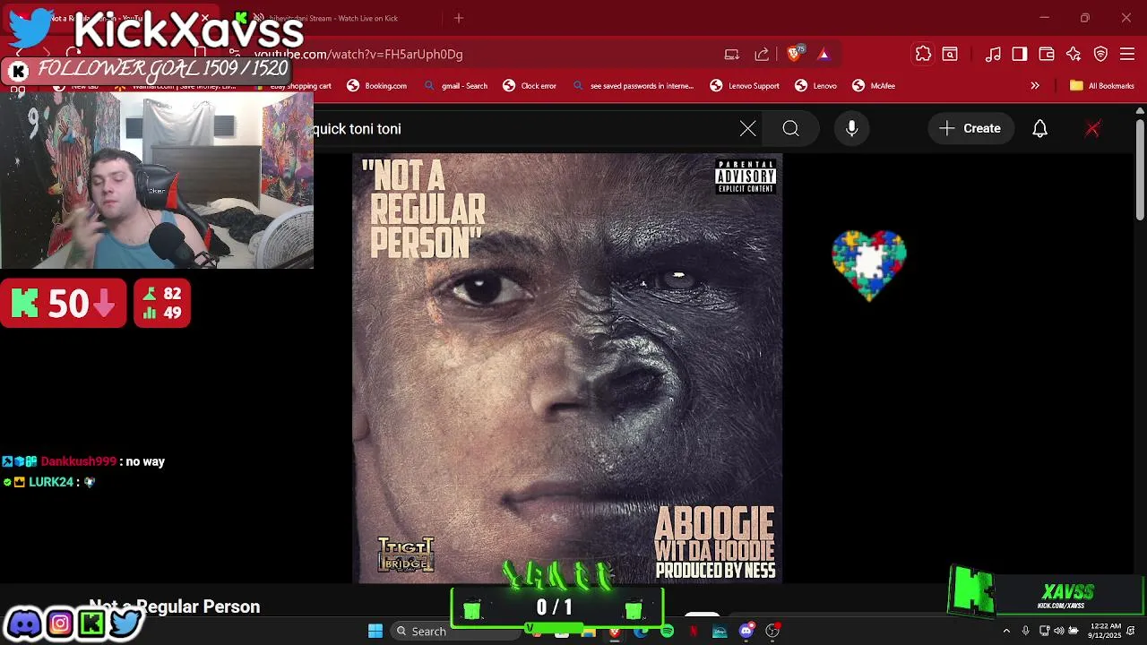Clear the YouTube search box with X
The width and height of the screenshot is (1147, 645).
point(747,128)
